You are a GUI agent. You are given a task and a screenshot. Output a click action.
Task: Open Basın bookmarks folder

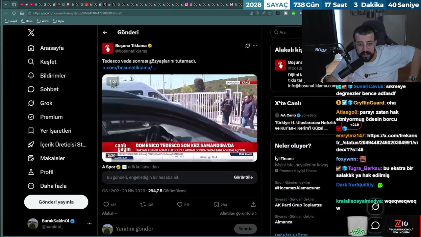[x=27, y=21]
